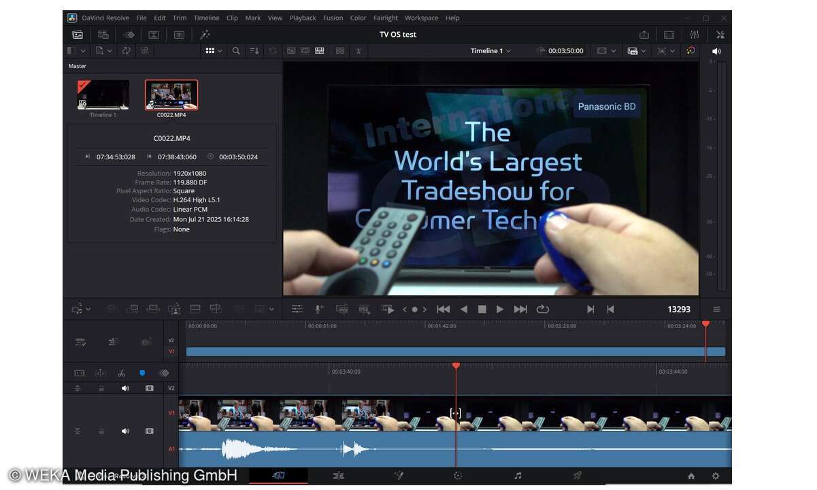Lock the V1 track
Image resolution: width=817 pixels, height=490 pixels.
(x=101, y=431)
